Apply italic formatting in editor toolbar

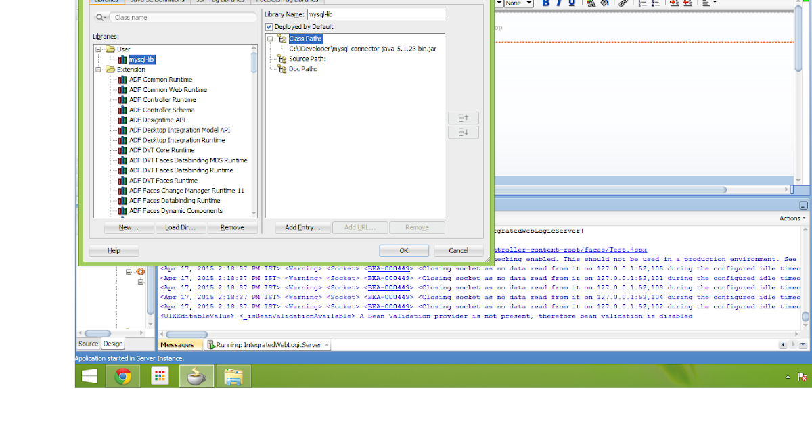559,3
